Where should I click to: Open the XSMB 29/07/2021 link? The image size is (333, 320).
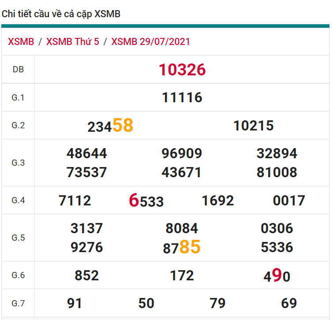[150, 42]
